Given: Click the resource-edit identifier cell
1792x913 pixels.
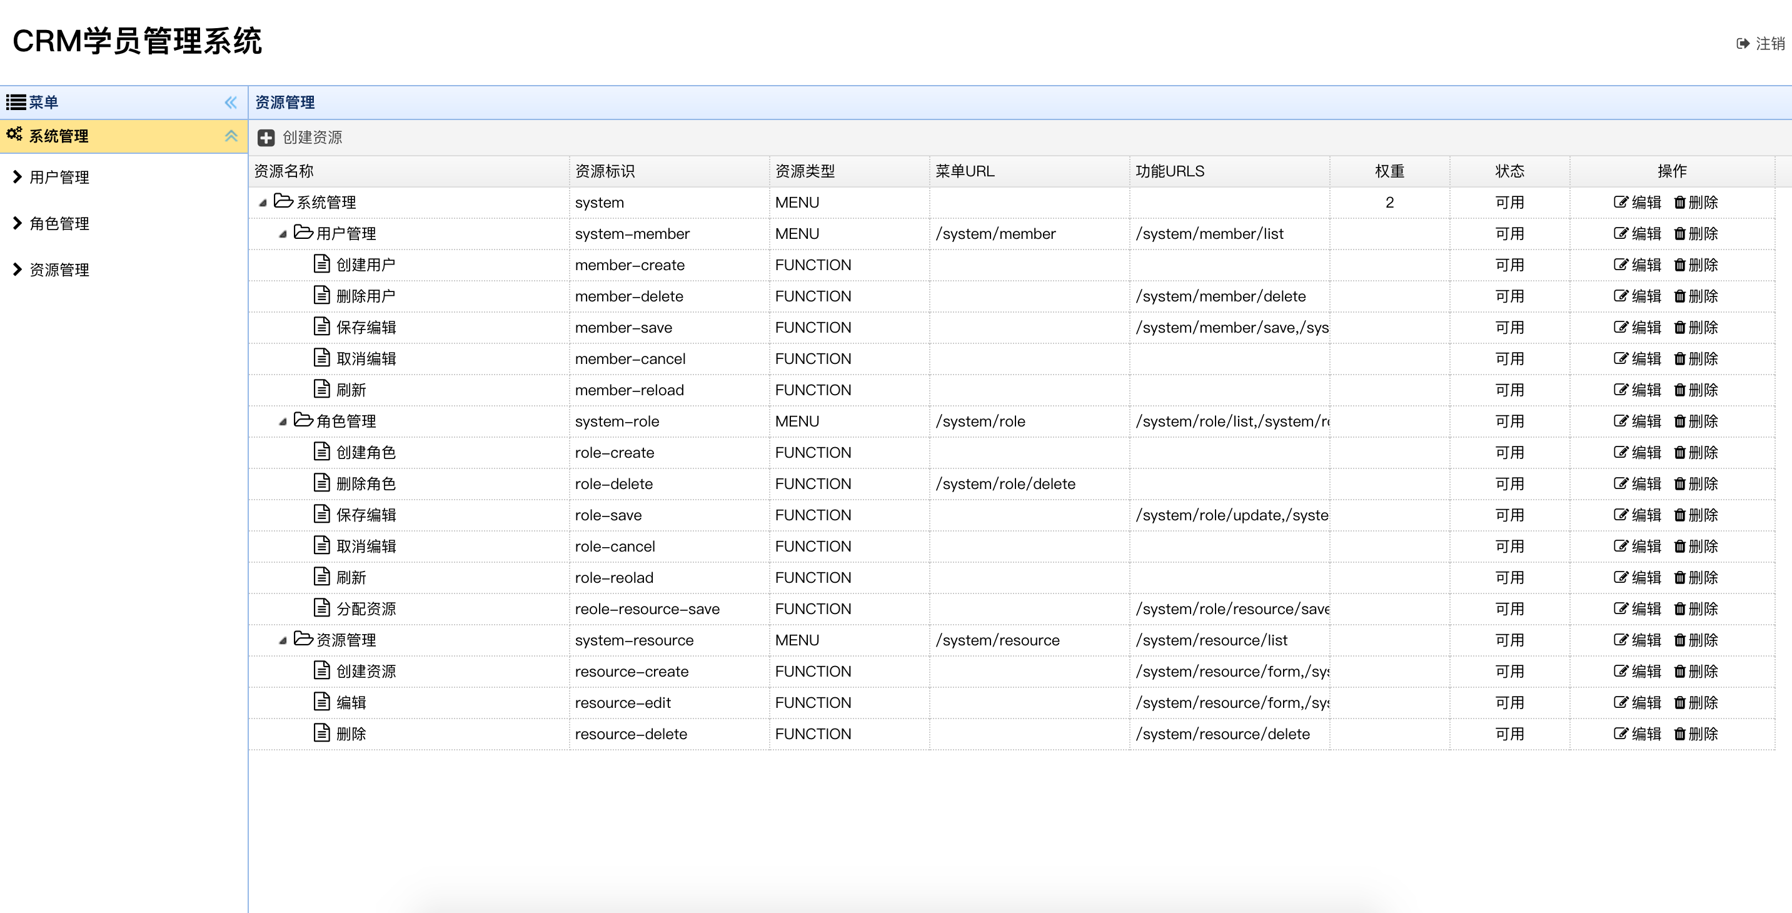Looking at the screenshot, I should (669, 703).
